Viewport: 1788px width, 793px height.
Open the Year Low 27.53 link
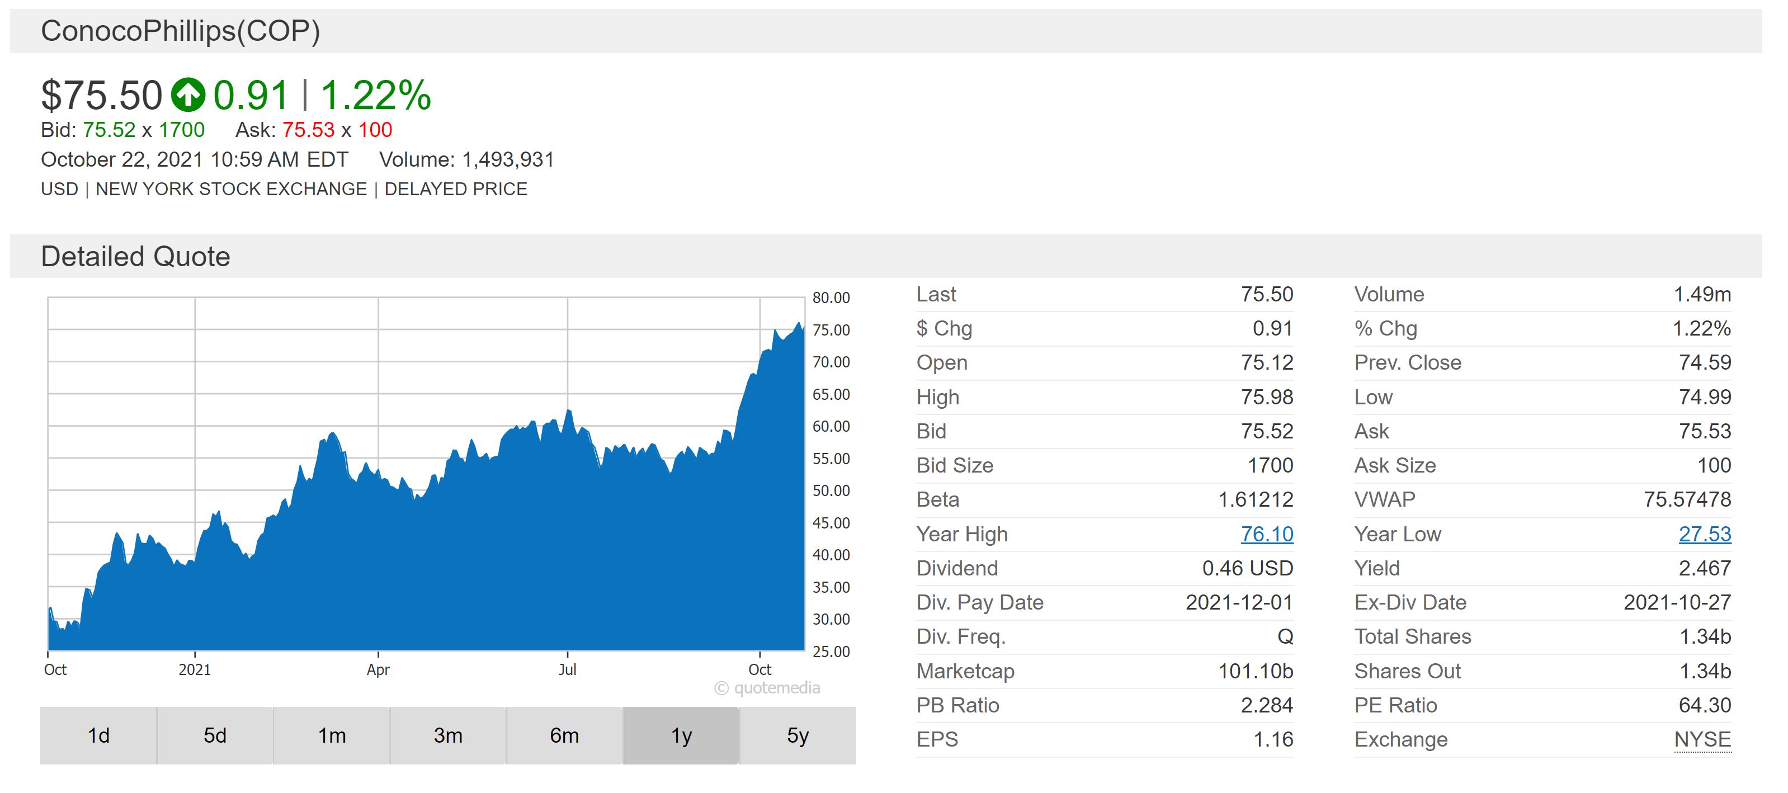(1705, 534)
